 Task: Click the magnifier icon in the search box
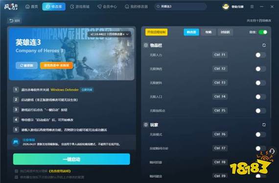coord(158,6)
